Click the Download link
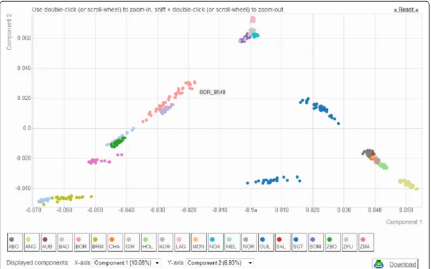Viewport: 431px width, 269px height. tap(402, 264)
